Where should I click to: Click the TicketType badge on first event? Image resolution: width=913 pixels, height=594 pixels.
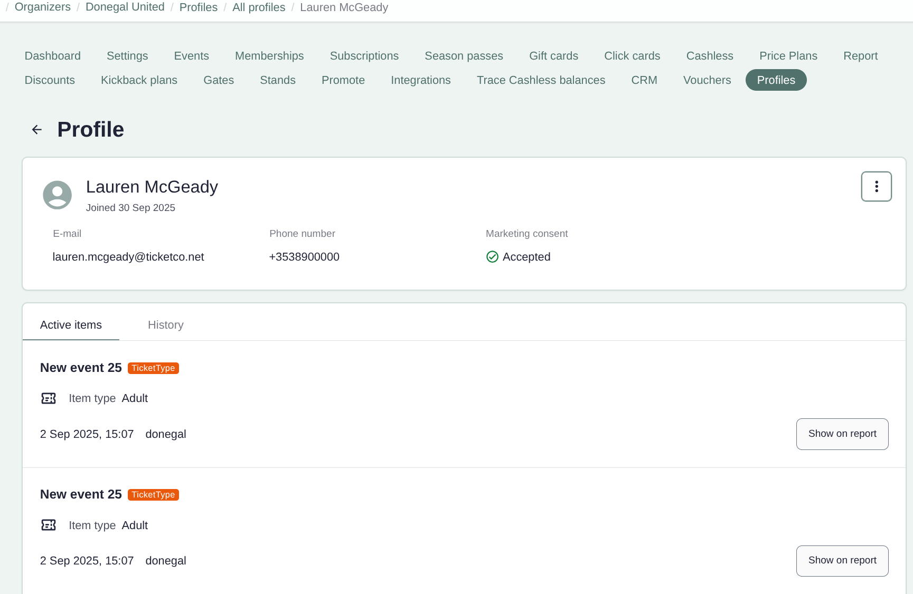click(x=153, y=368)
